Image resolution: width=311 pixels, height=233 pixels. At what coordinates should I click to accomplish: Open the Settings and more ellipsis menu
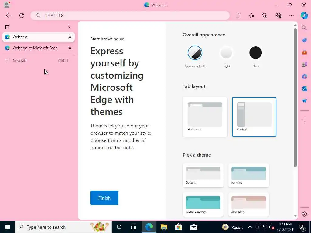pyautogui.click(x=291, y=15)
